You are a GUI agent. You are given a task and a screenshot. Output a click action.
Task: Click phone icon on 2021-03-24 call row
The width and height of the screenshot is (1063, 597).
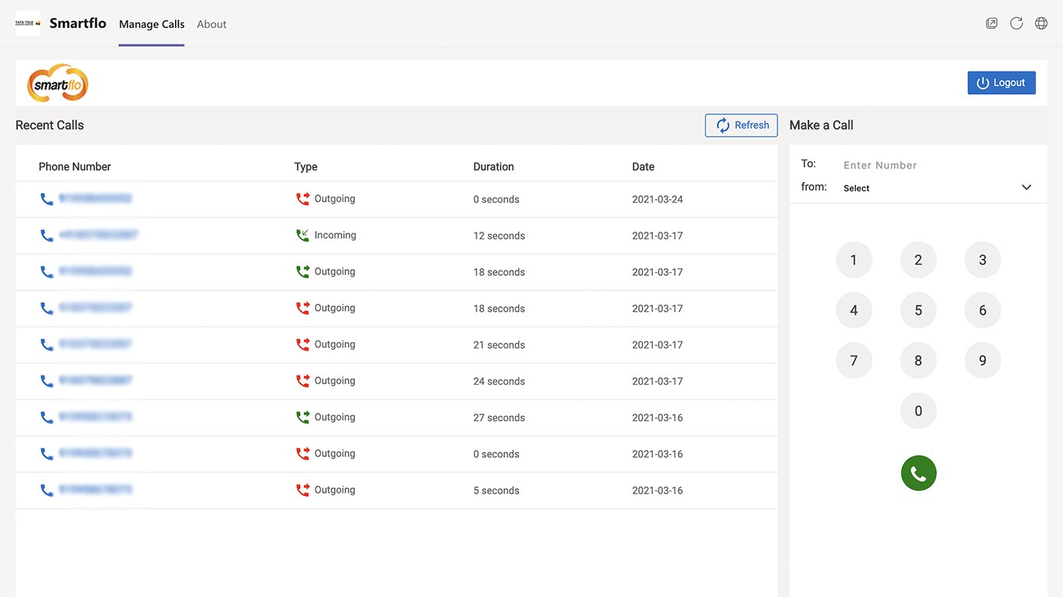click(47, 199)
